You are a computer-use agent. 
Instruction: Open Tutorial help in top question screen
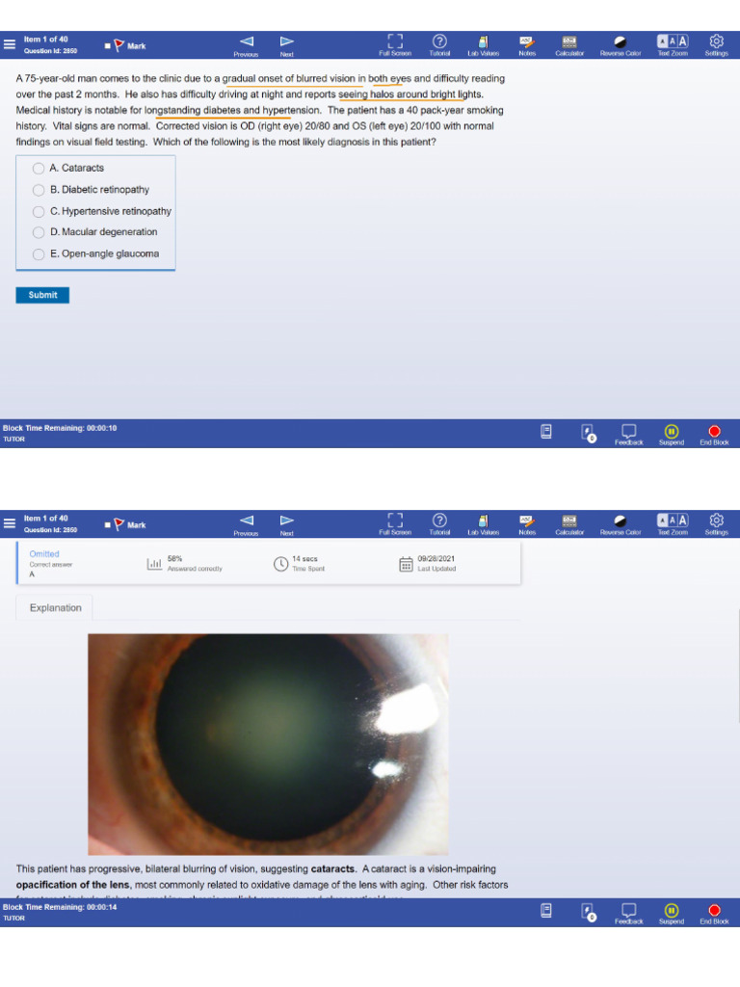pyautogui.click(x=439, y=45)
